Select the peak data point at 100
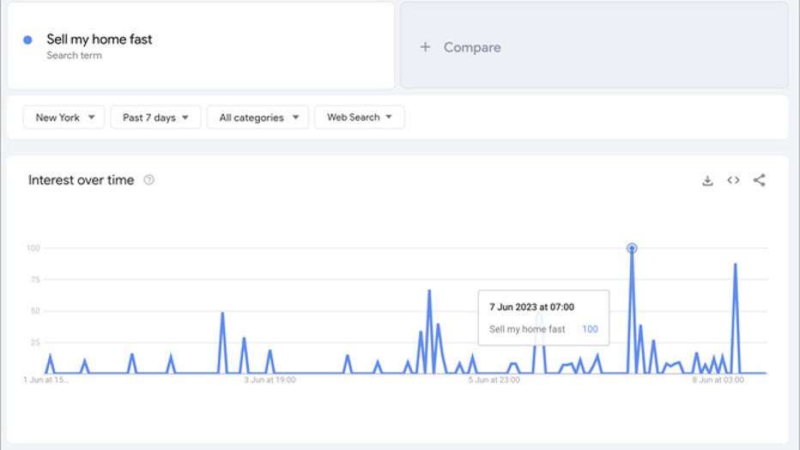Screen dimensions: 800x450 [632, 248]
